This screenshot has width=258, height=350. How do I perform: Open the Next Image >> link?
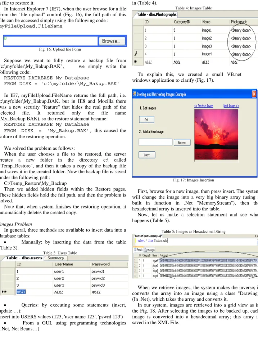click(231, 106)
